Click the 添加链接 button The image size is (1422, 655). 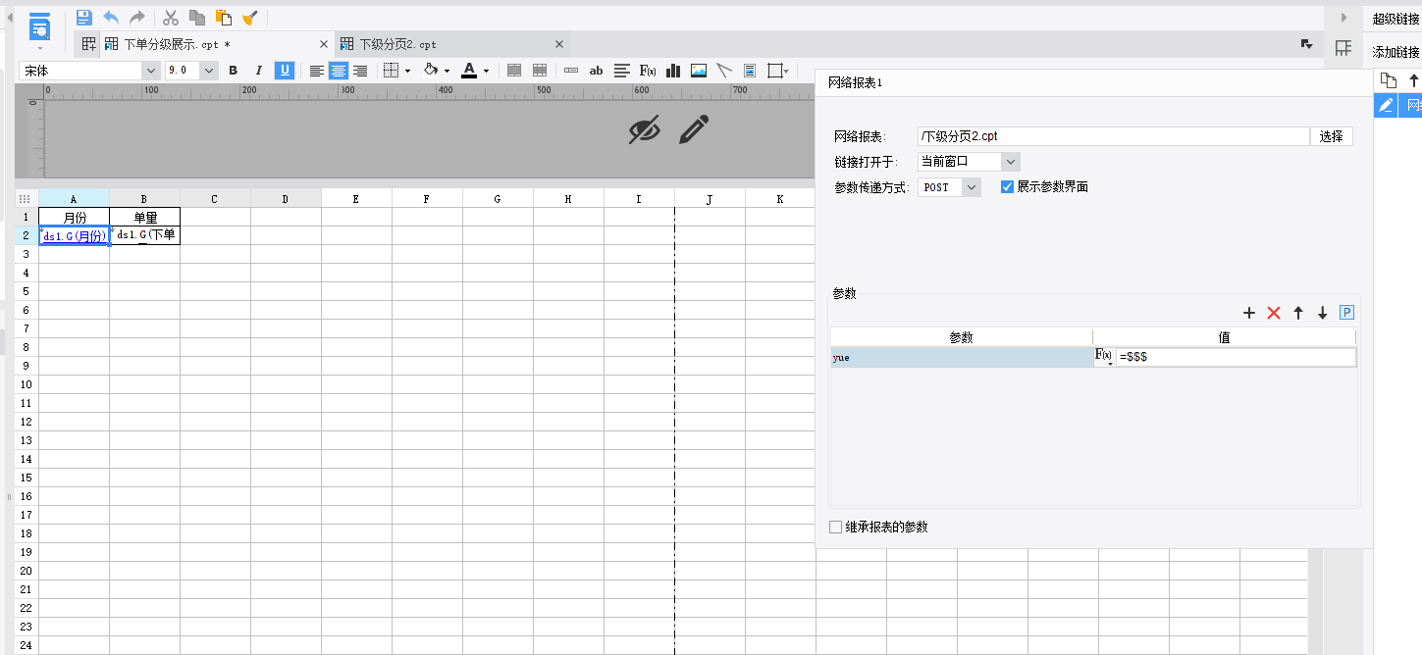click(1396, 52)
